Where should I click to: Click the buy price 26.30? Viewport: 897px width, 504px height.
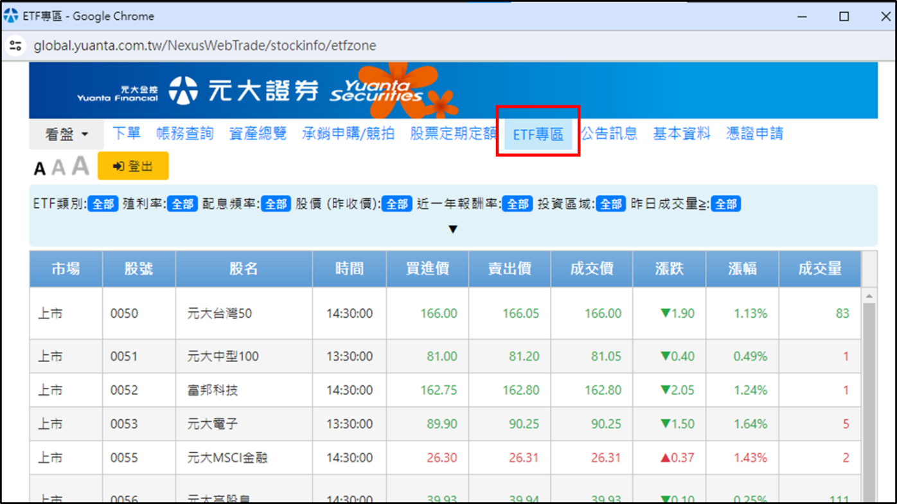[442, 458]
